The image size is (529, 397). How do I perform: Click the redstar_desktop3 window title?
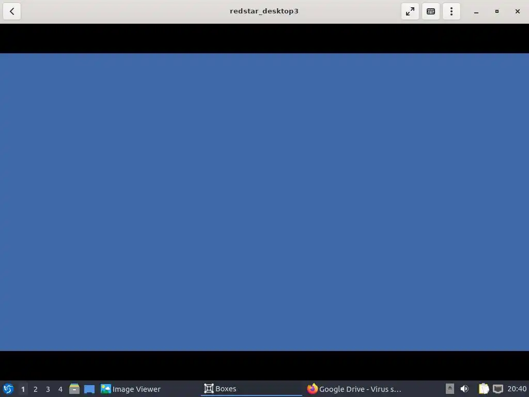[264, 11]
